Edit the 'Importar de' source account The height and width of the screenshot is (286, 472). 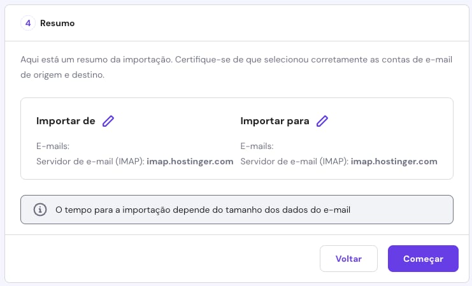[x=108, y=121]
